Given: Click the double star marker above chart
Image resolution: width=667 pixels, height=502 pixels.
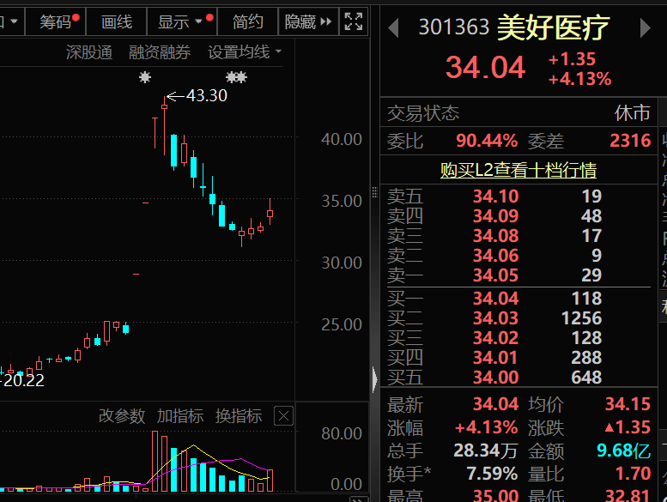Looking at the screenshot, I should pos(236,78).
